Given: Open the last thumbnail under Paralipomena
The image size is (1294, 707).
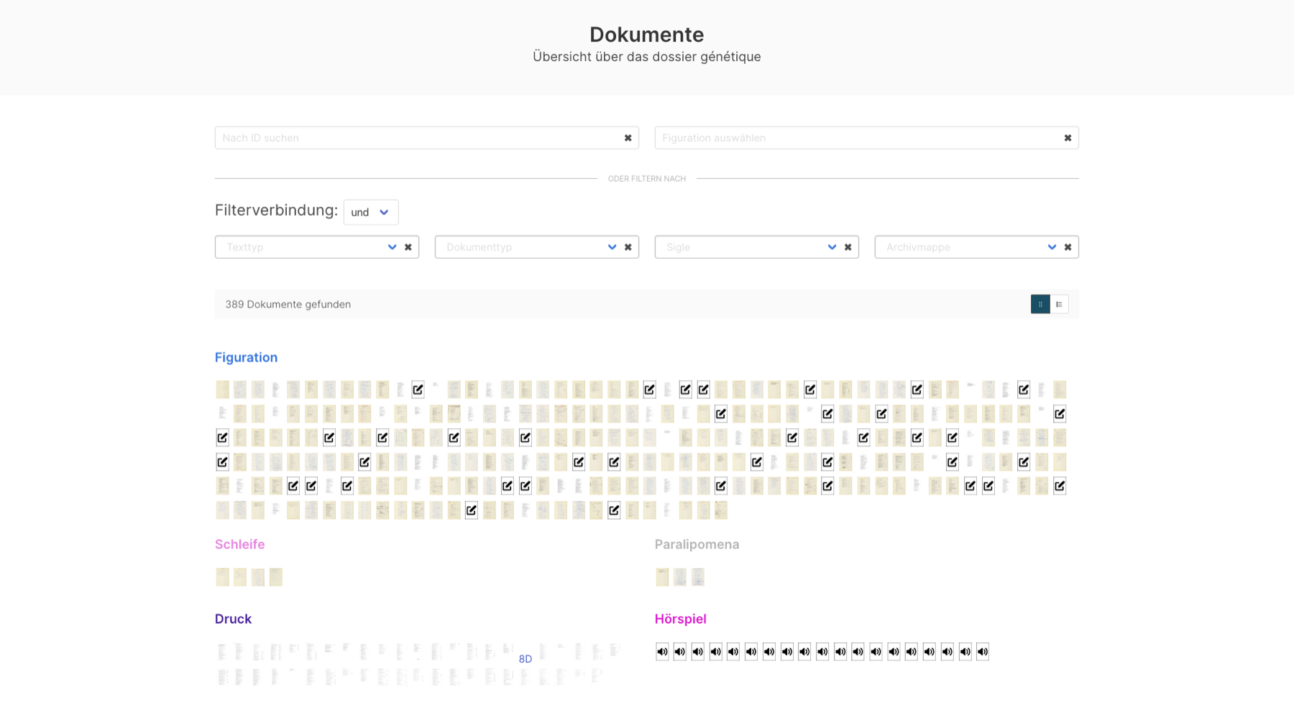Looking at the screenshot, I should coord(698,577).
